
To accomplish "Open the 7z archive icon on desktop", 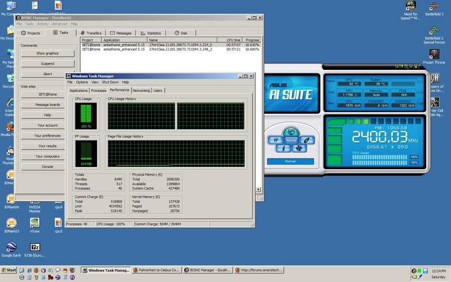I will coord(35,249).
